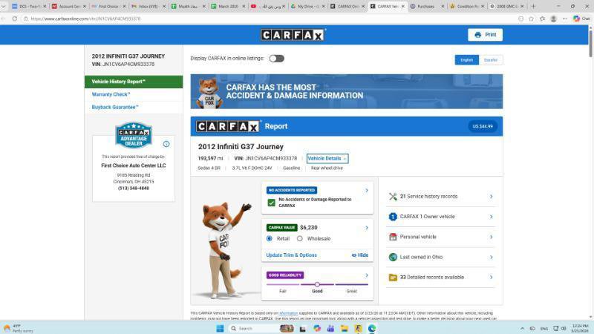Click the CARFAX 1 Owner badge icon

[393, 217]
